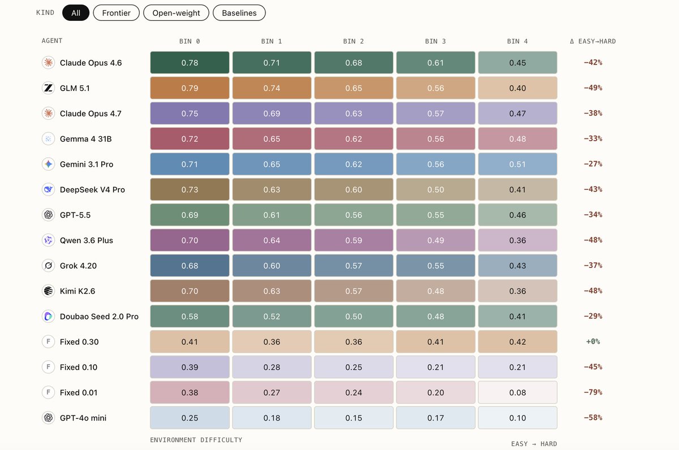Click the Gemini 3.1 Pro star icon
Image resolution: width=679 pixels, height=450 pixels.
click(x=48, y=165)
